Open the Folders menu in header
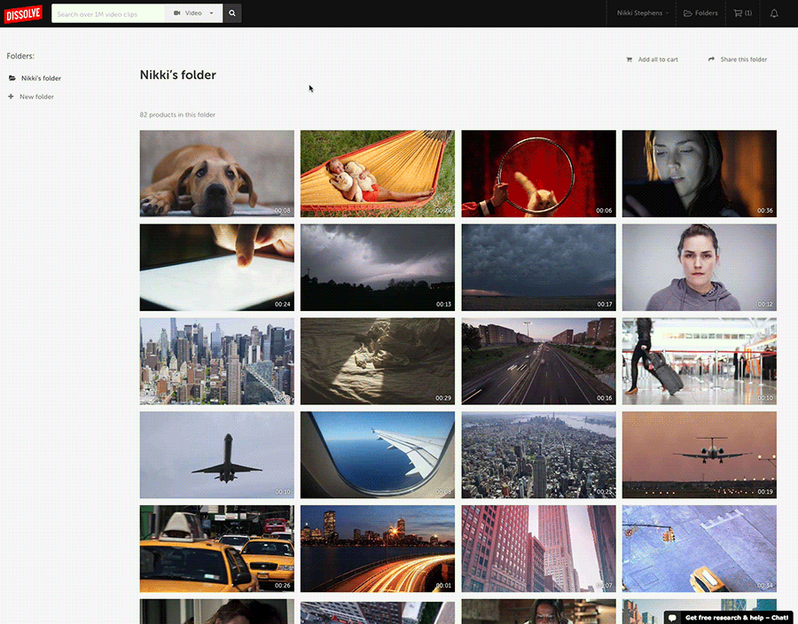This screenshot has width=798, height=624. pos(700,13)
